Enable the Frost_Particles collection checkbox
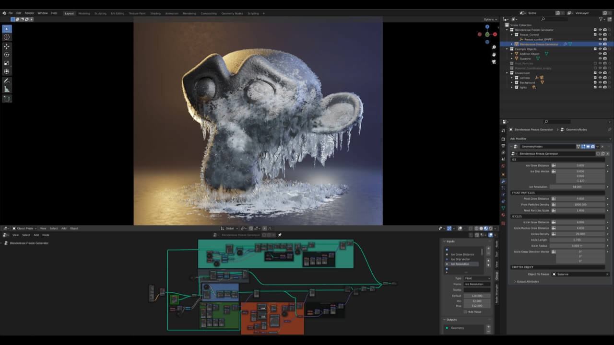 click(595, 63)
